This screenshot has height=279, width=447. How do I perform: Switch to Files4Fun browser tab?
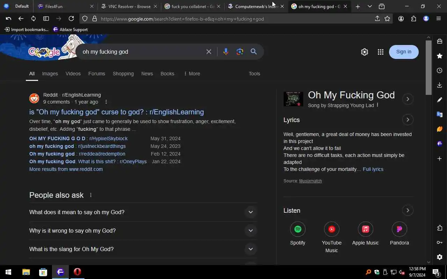[65, 6]
